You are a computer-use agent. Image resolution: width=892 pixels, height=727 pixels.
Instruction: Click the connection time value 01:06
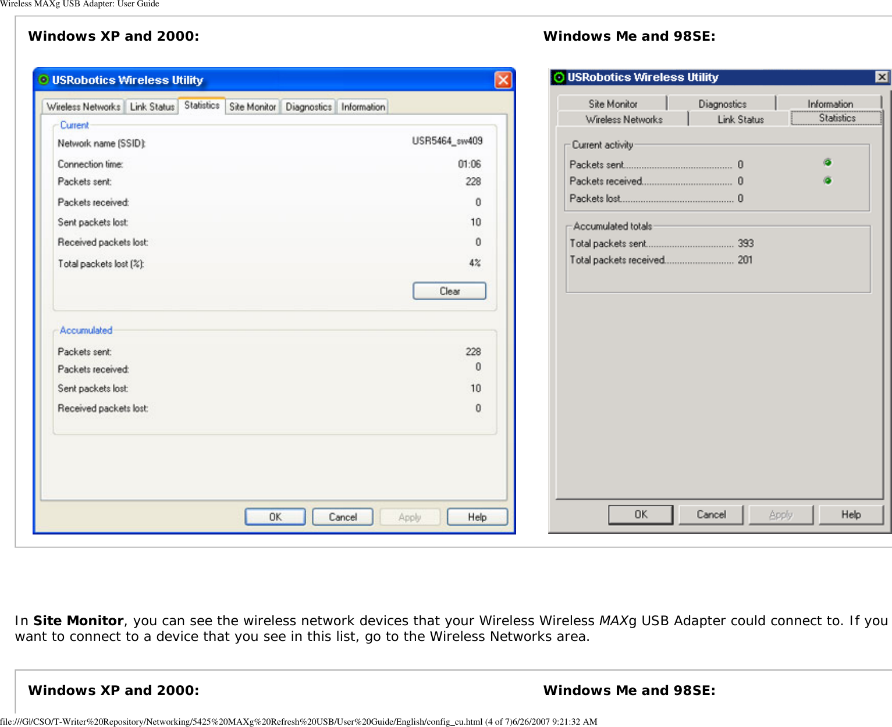point(470,164)
